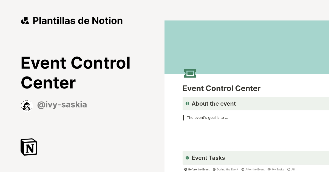
Task: Click the Event Control Center page title
Action: click(x=222, y=88)
